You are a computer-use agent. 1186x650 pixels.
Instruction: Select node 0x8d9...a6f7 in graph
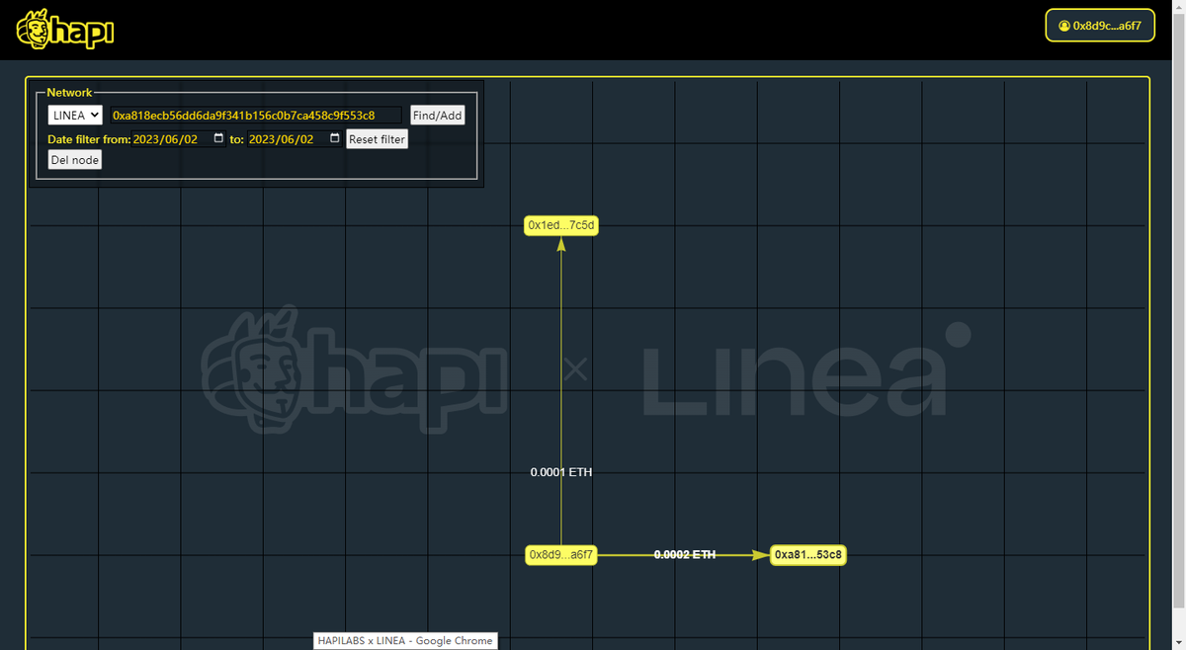point(561,555)
